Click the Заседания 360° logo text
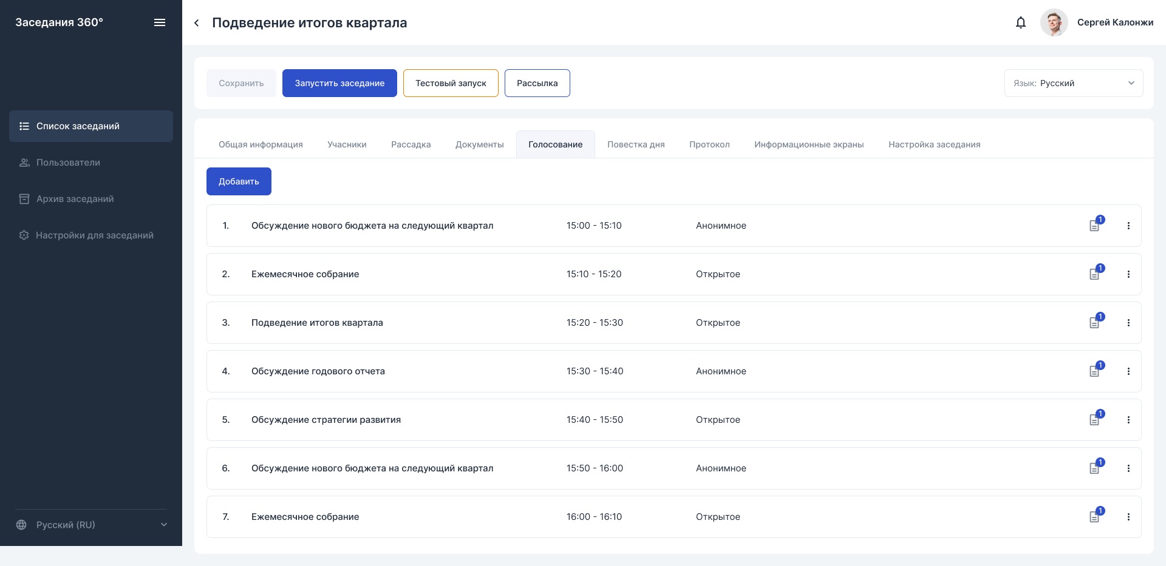The height and width of the screenshot is (566, 1166). [x=59, y=22]
